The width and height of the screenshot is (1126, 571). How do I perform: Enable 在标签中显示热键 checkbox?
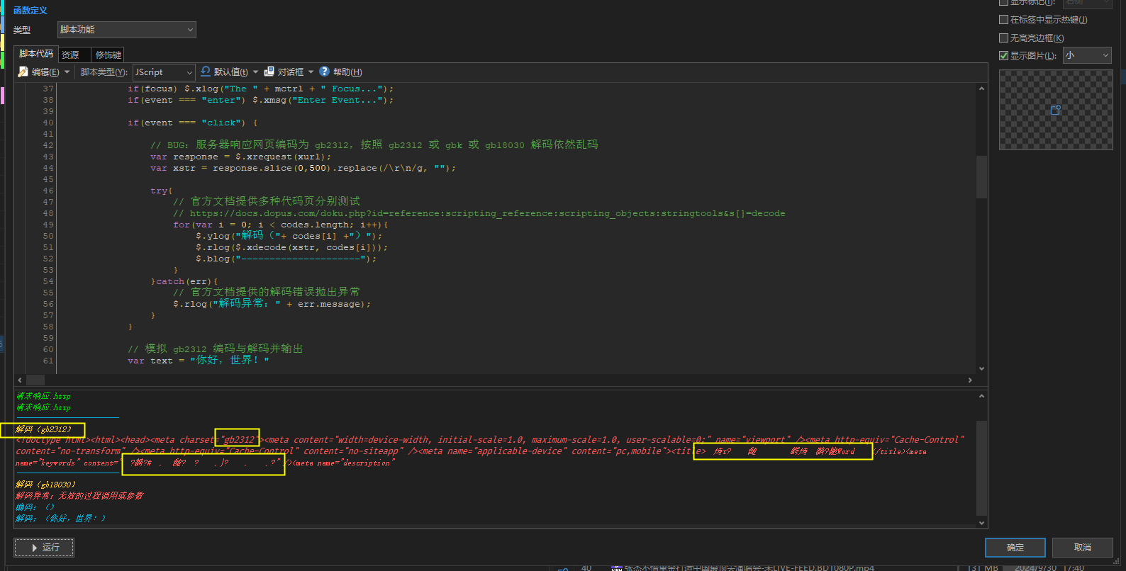pyautogui.click(x=1003, y=20)
